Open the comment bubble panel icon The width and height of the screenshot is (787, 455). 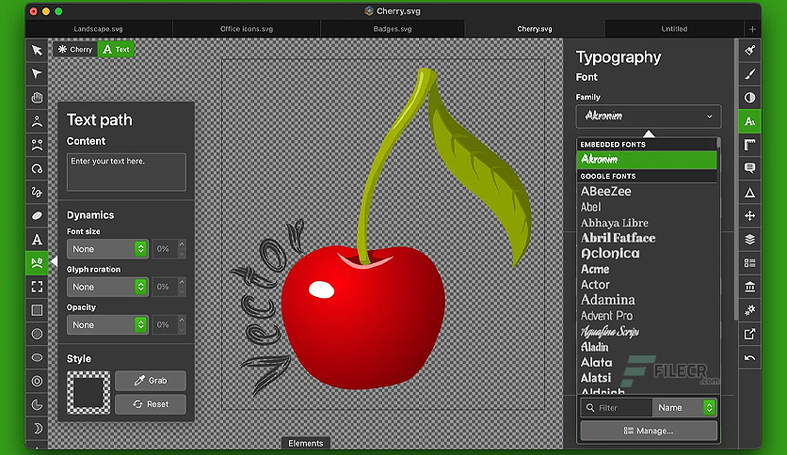click(x=750, y=168)
